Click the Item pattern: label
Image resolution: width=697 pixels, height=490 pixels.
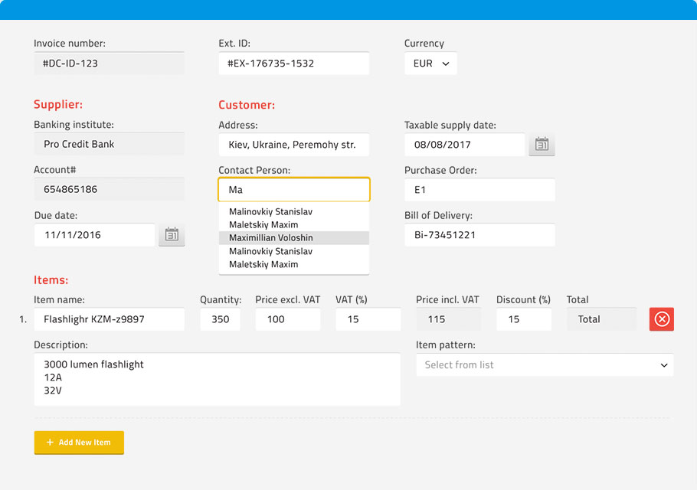tap(446, 345)
